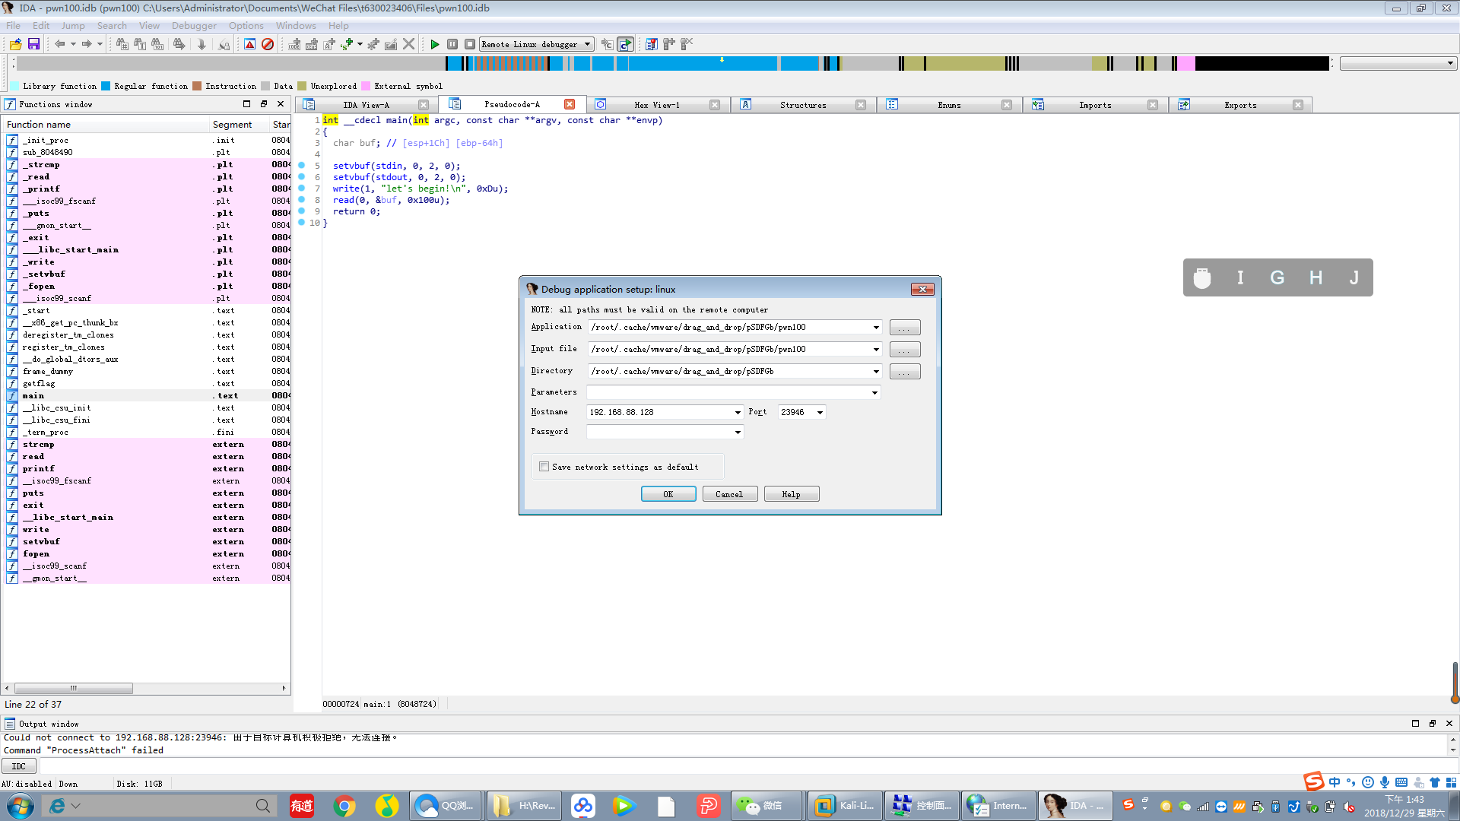Browse for Input file with ... button
The image size is (1460, 821).
pos(904,350)
